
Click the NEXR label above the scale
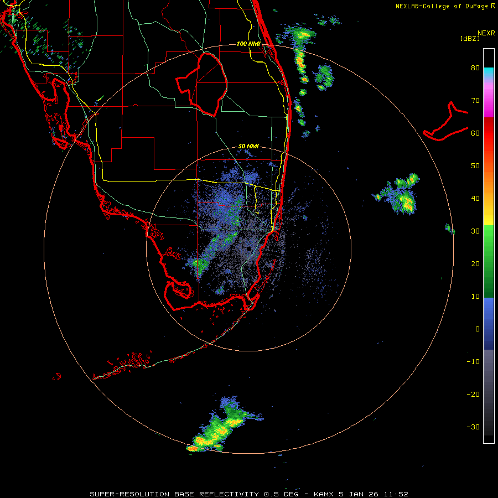point(486,33)
